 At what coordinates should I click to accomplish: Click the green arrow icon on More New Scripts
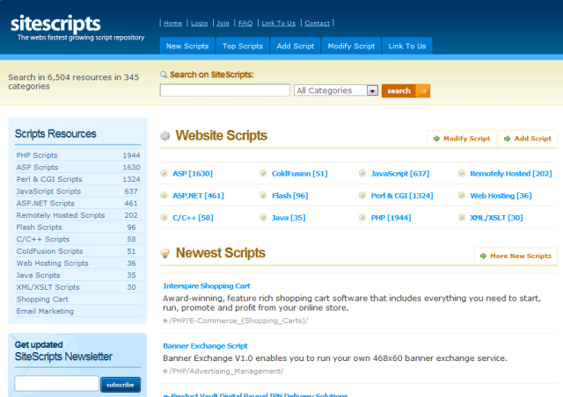(x=483, y=256)
